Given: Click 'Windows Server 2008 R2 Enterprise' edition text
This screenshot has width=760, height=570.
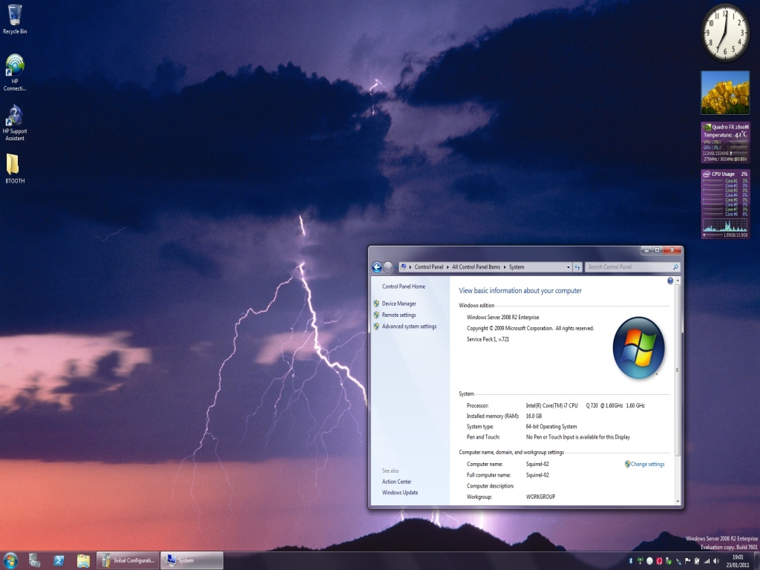Looking at the screenshot, I should coord(502,318).
